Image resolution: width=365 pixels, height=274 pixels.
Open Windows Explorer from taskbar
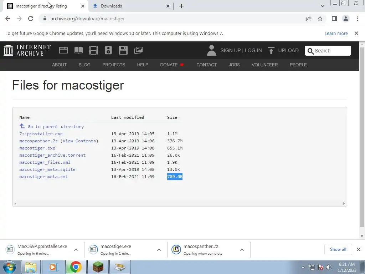tap(31, 267)
